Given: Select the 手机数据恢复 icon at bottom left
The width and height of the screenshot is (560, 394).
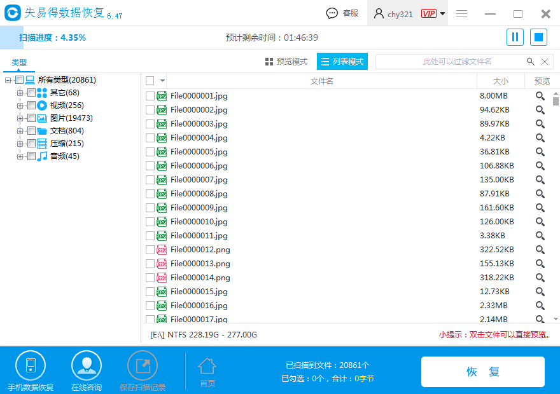Looking at the screenshot, I should [31, 367].
